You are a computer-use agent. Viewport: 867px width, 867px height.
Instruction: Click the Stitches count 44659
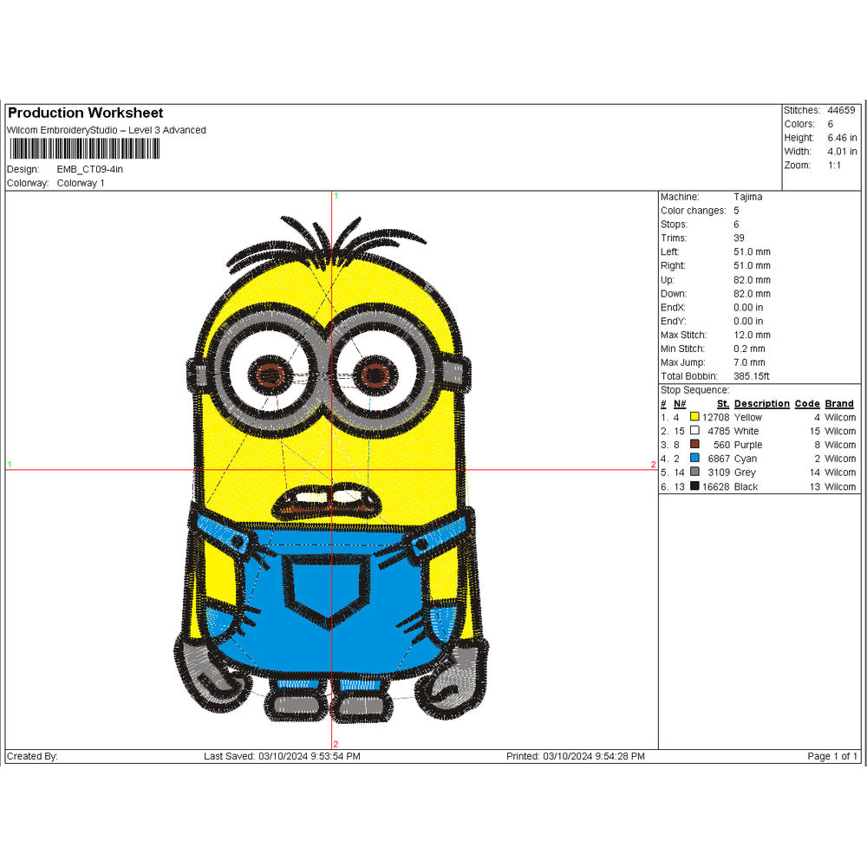pyautogui.click(x=841, y=110)
